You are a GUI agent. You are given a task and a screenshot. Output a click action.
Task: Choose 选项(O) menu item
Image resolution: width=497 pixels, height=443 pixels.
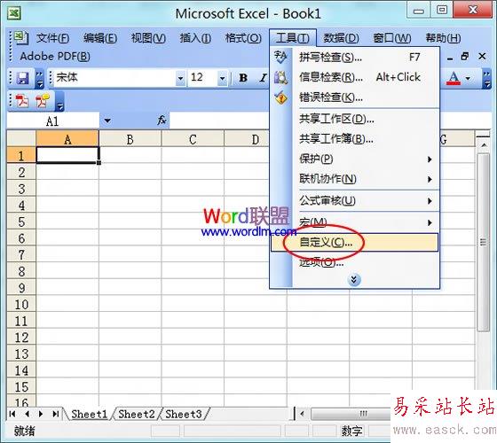(355, 262)
